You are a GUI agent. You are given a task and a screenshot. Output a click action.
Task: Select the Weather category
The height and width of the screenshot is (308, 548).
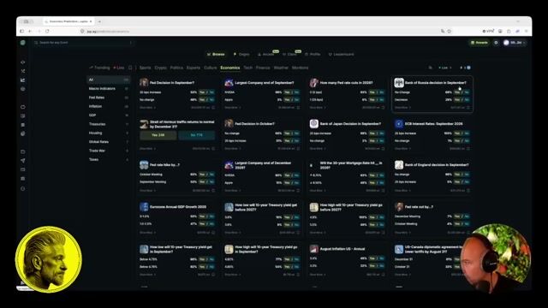(281, 68)
